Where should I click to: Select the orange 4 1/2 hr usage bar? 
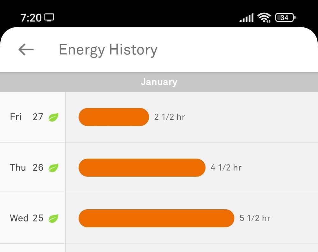(x=142, y=168)
